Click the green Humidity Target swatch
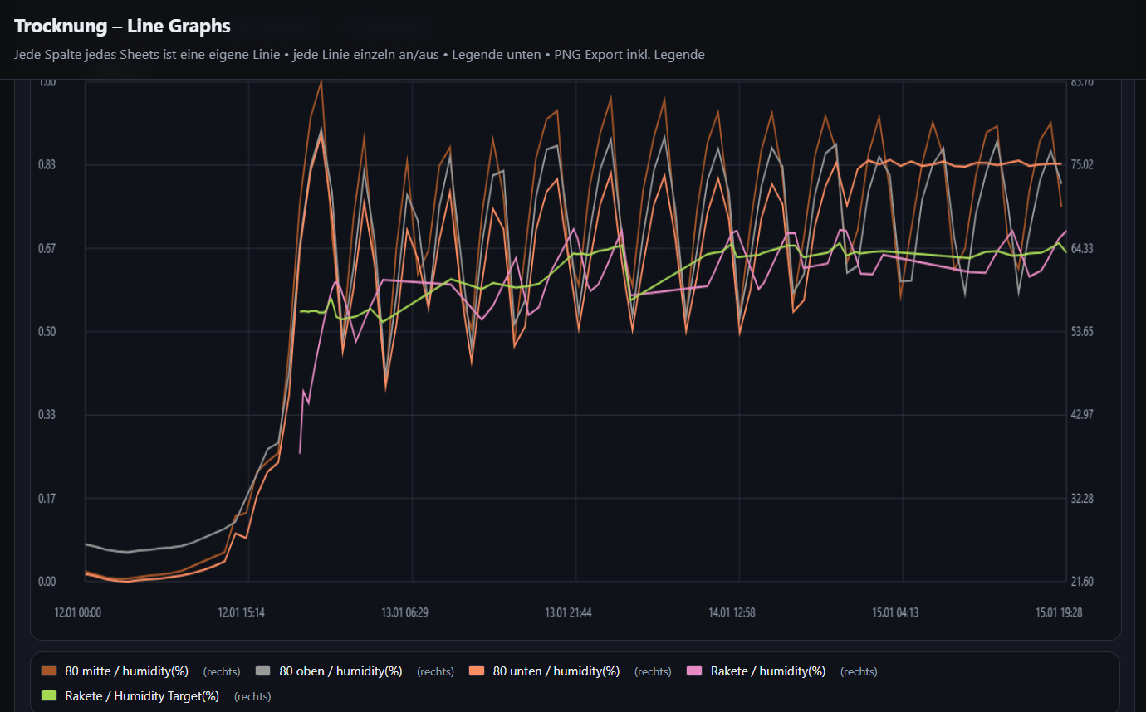This screenshot has height=712, width=1146. pyautogui.click(x=50, y=696)
